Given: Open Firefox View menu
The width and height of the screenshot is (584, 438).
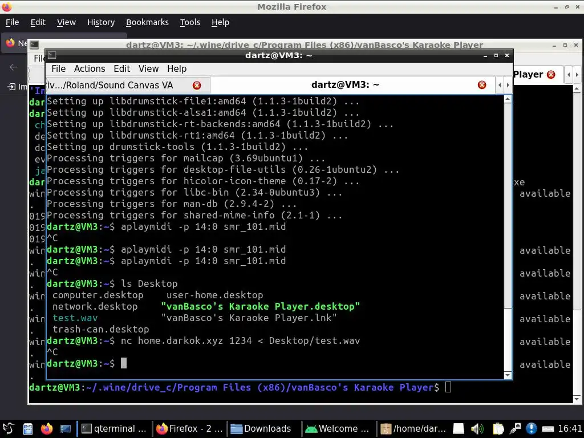Looking at the screenshot, I should coord(66,22).
